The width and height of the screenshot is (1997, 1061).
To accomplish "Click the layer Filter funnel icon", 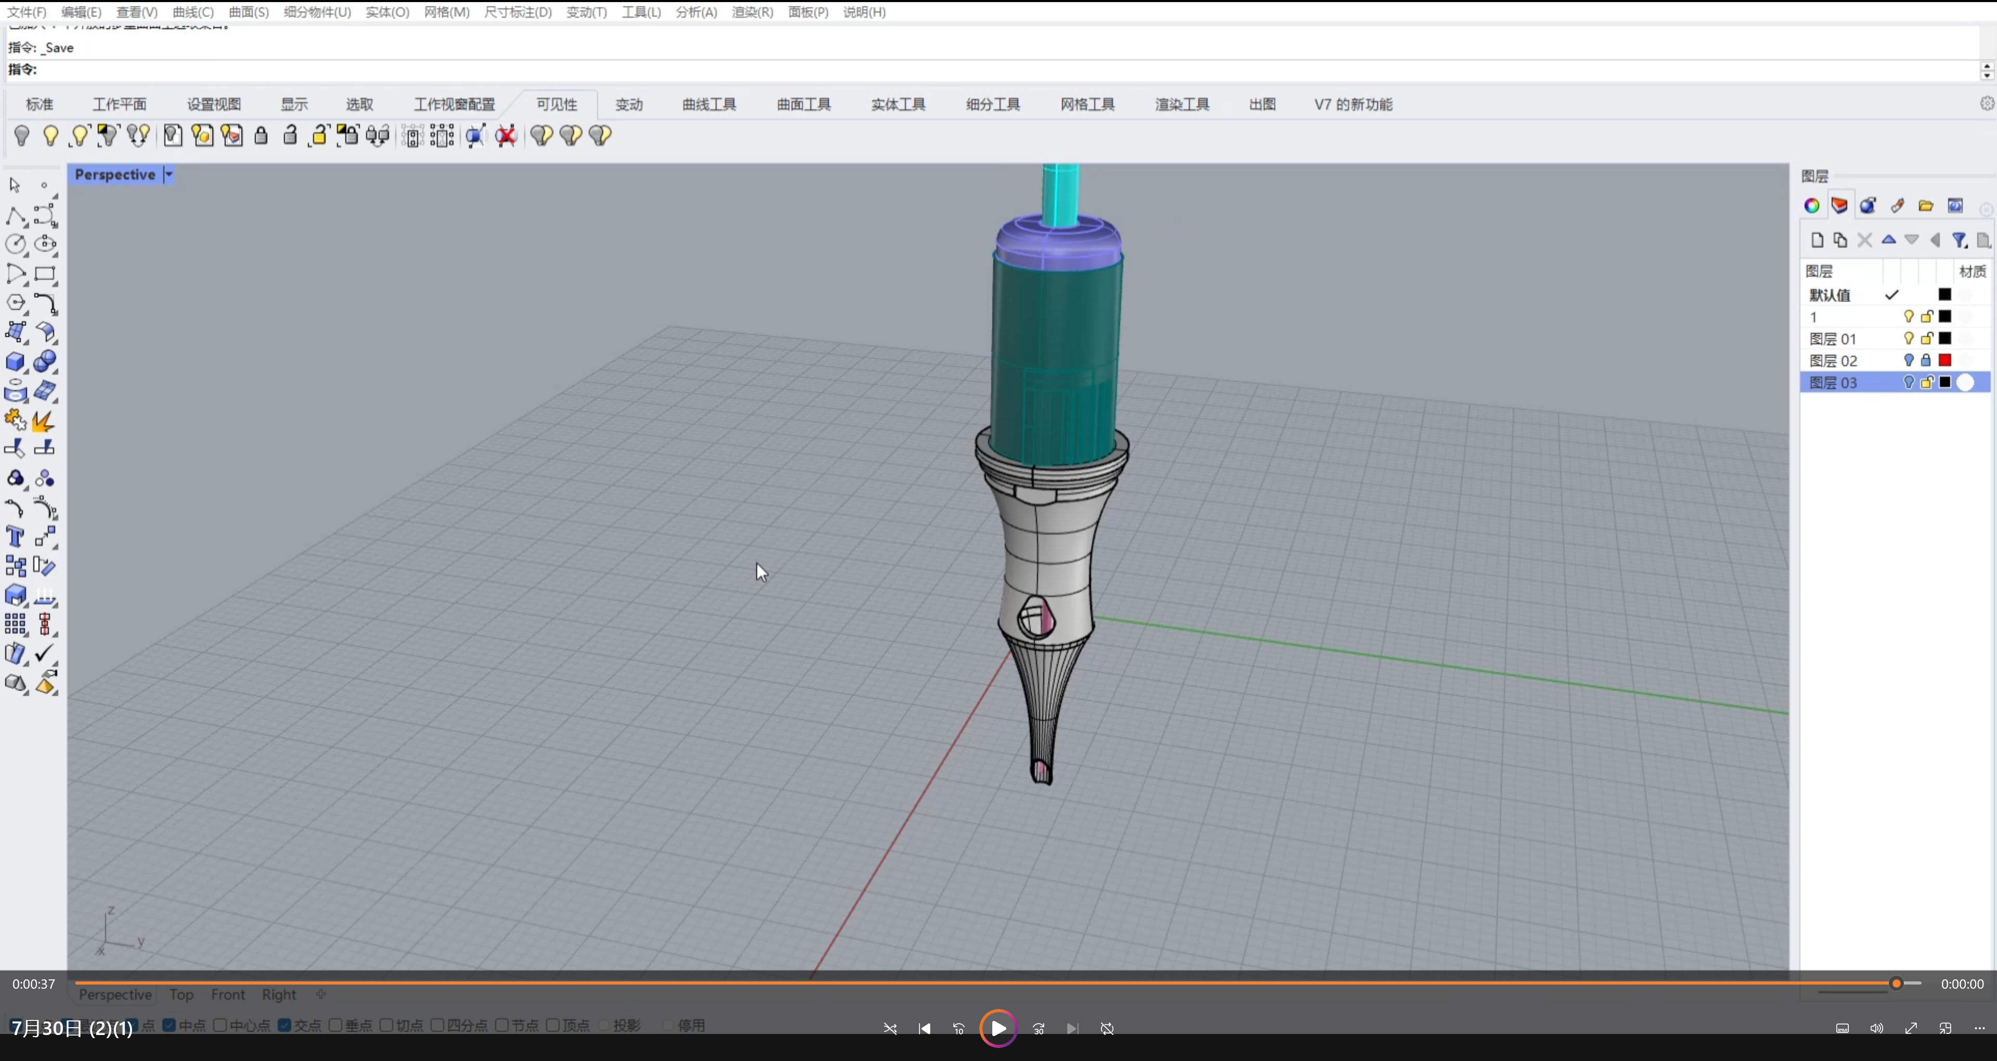I will point(1960,240).
